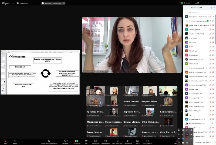Open host tools shield icon

pos(49,141)
